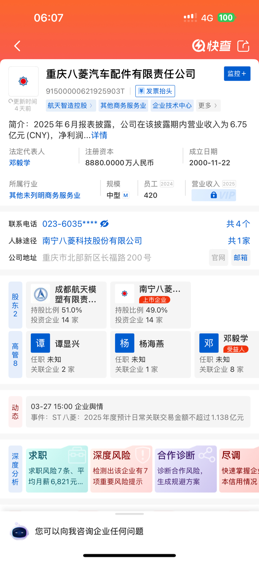
Task: Tap the 上市企业 badge
Action: (x=155, y=300)
